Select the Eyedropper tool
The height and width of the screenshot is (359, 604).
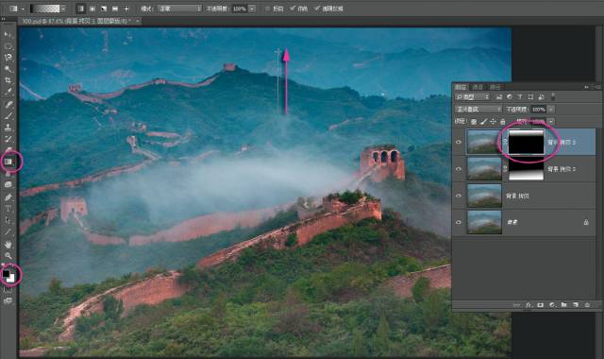tap(8, 92)
